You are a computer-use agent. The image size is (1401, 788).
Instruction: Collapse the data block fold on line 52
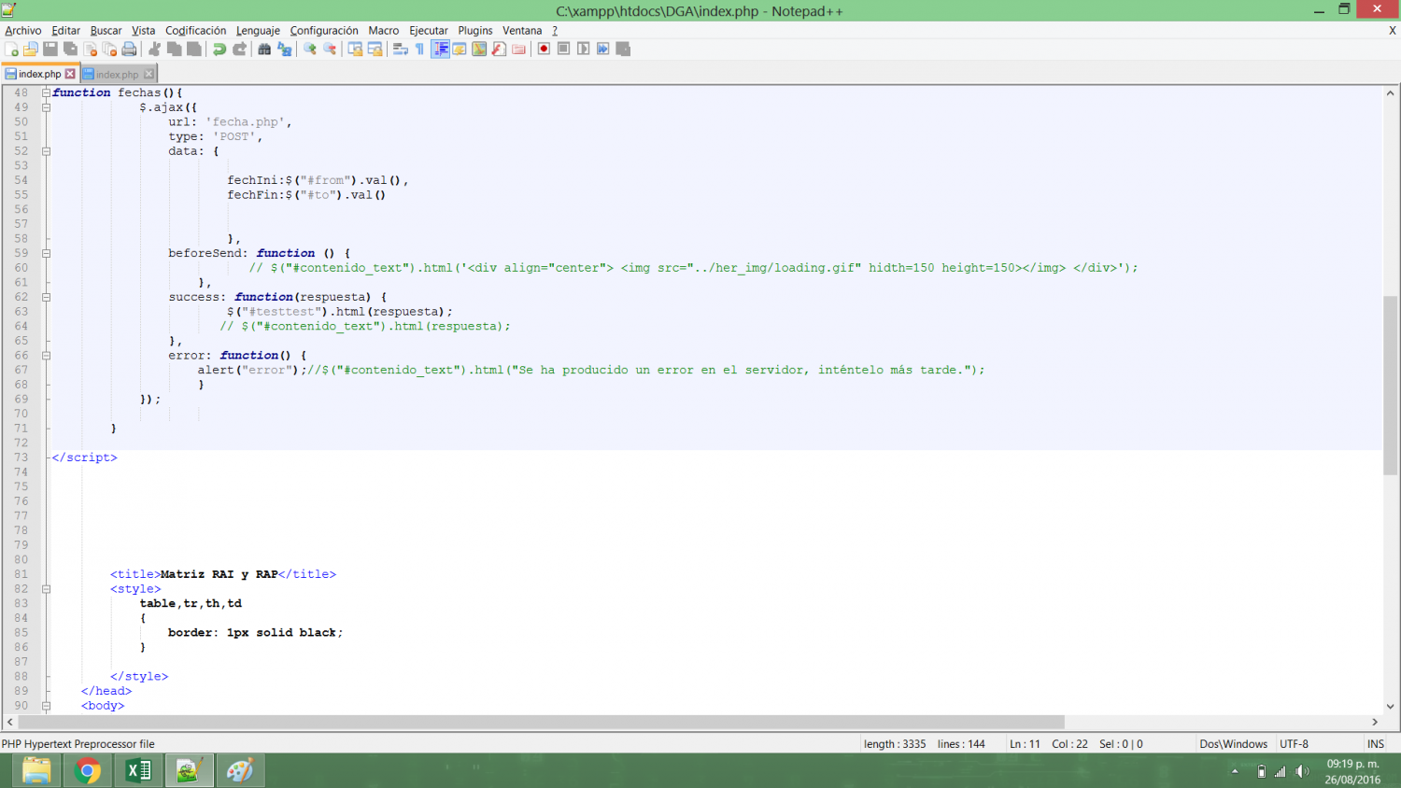click(46, 151)
